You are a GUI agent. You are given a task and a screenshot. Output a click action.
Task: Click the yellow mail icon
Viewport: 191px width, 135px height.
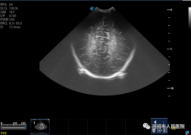click(x=174, y=128)
